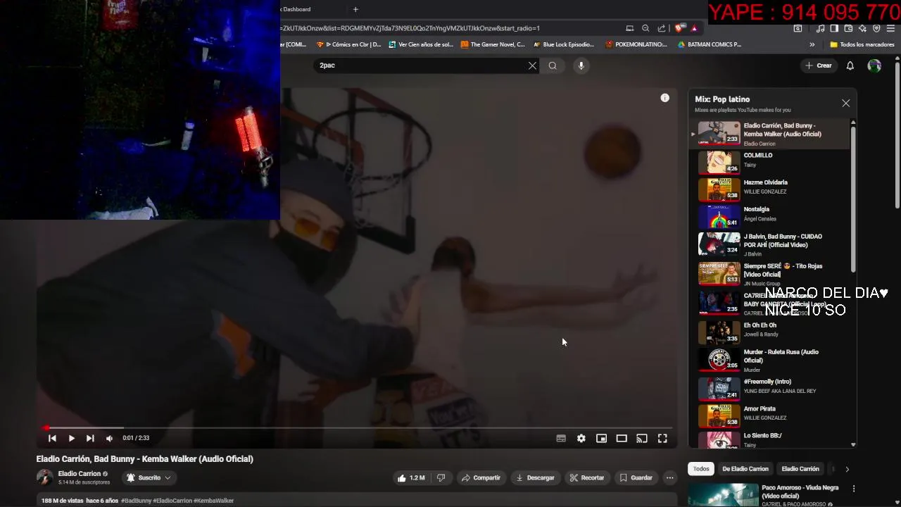Screen dimensions: 901x507
Task: Open the account avatar menu
Action: coord(874,65)
